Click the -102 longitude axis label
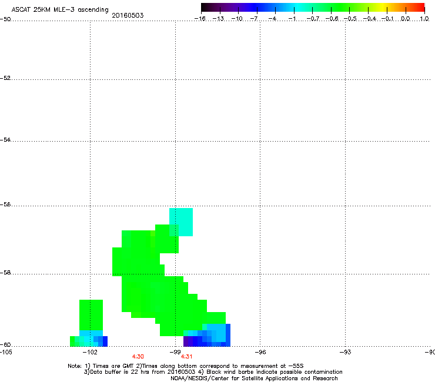435x382 pixels. [x=90, y=352]
